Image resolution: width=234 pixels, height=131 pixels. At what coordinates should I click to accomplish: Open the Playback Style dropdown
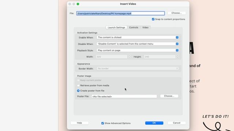click(x=137, y=50)
